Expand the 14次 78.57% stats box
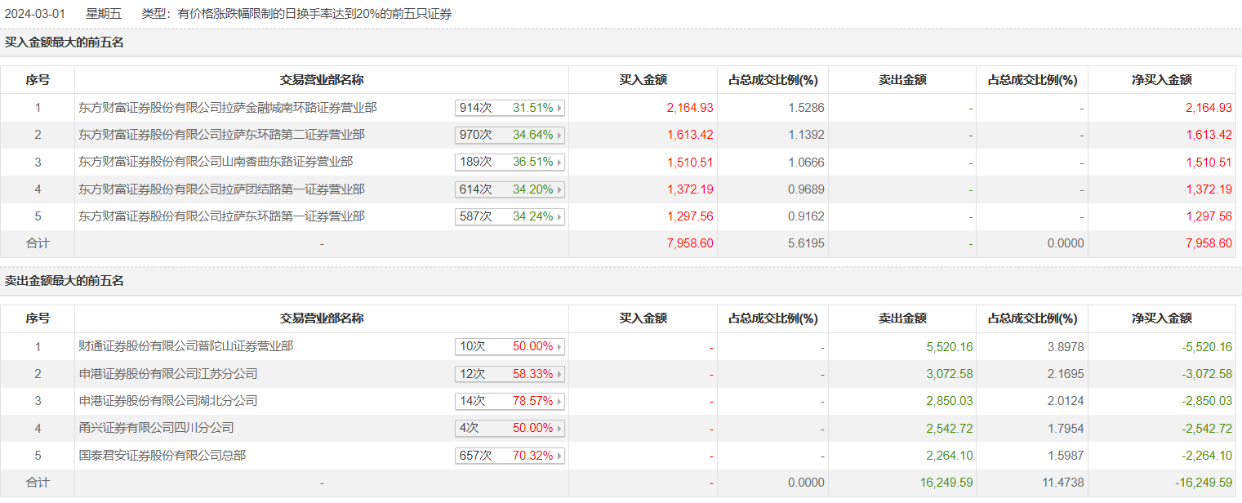Image resolution: width=1242 pixels, height=503 pixels. (x=510, y=402)
